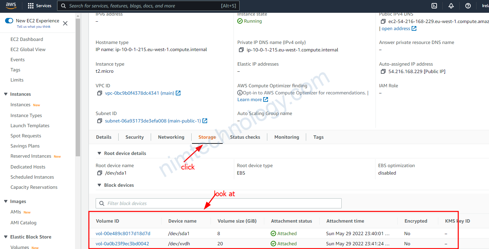Image resolution: width=489 pixels, height=249 pixels.
Task: Switch to the Security tab
Action: 135,137
